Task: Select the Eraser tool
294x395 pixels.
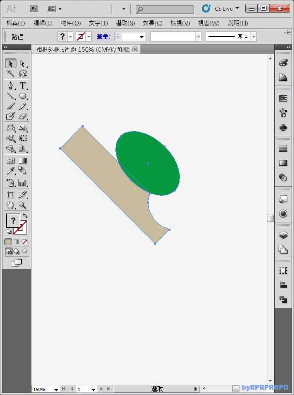Action: tap(22, 116)
